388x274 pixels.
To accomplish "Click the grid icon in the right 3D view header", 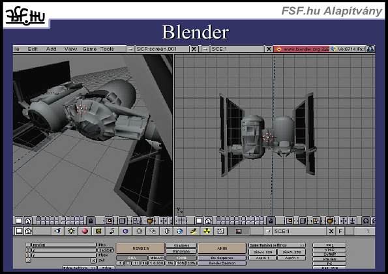I will (182, 221).
